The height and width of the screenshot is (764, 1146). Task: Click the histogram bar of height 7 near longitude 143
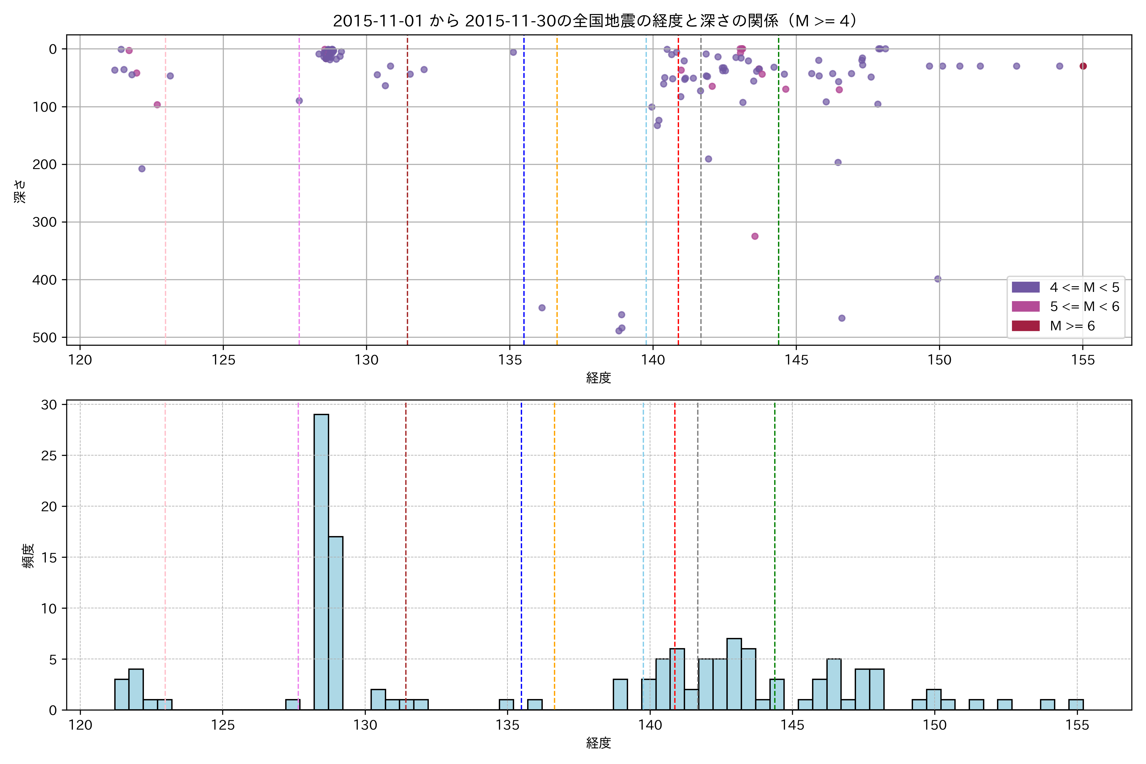click(x=734, y=674)
